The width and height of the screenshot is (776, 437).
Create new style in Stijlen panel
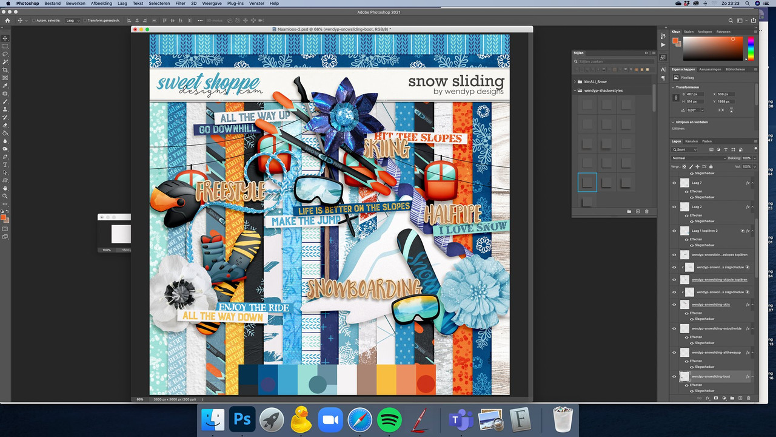tap(638, 211)
